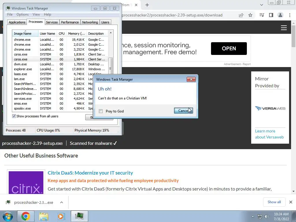Close the downloads bar

291,202
